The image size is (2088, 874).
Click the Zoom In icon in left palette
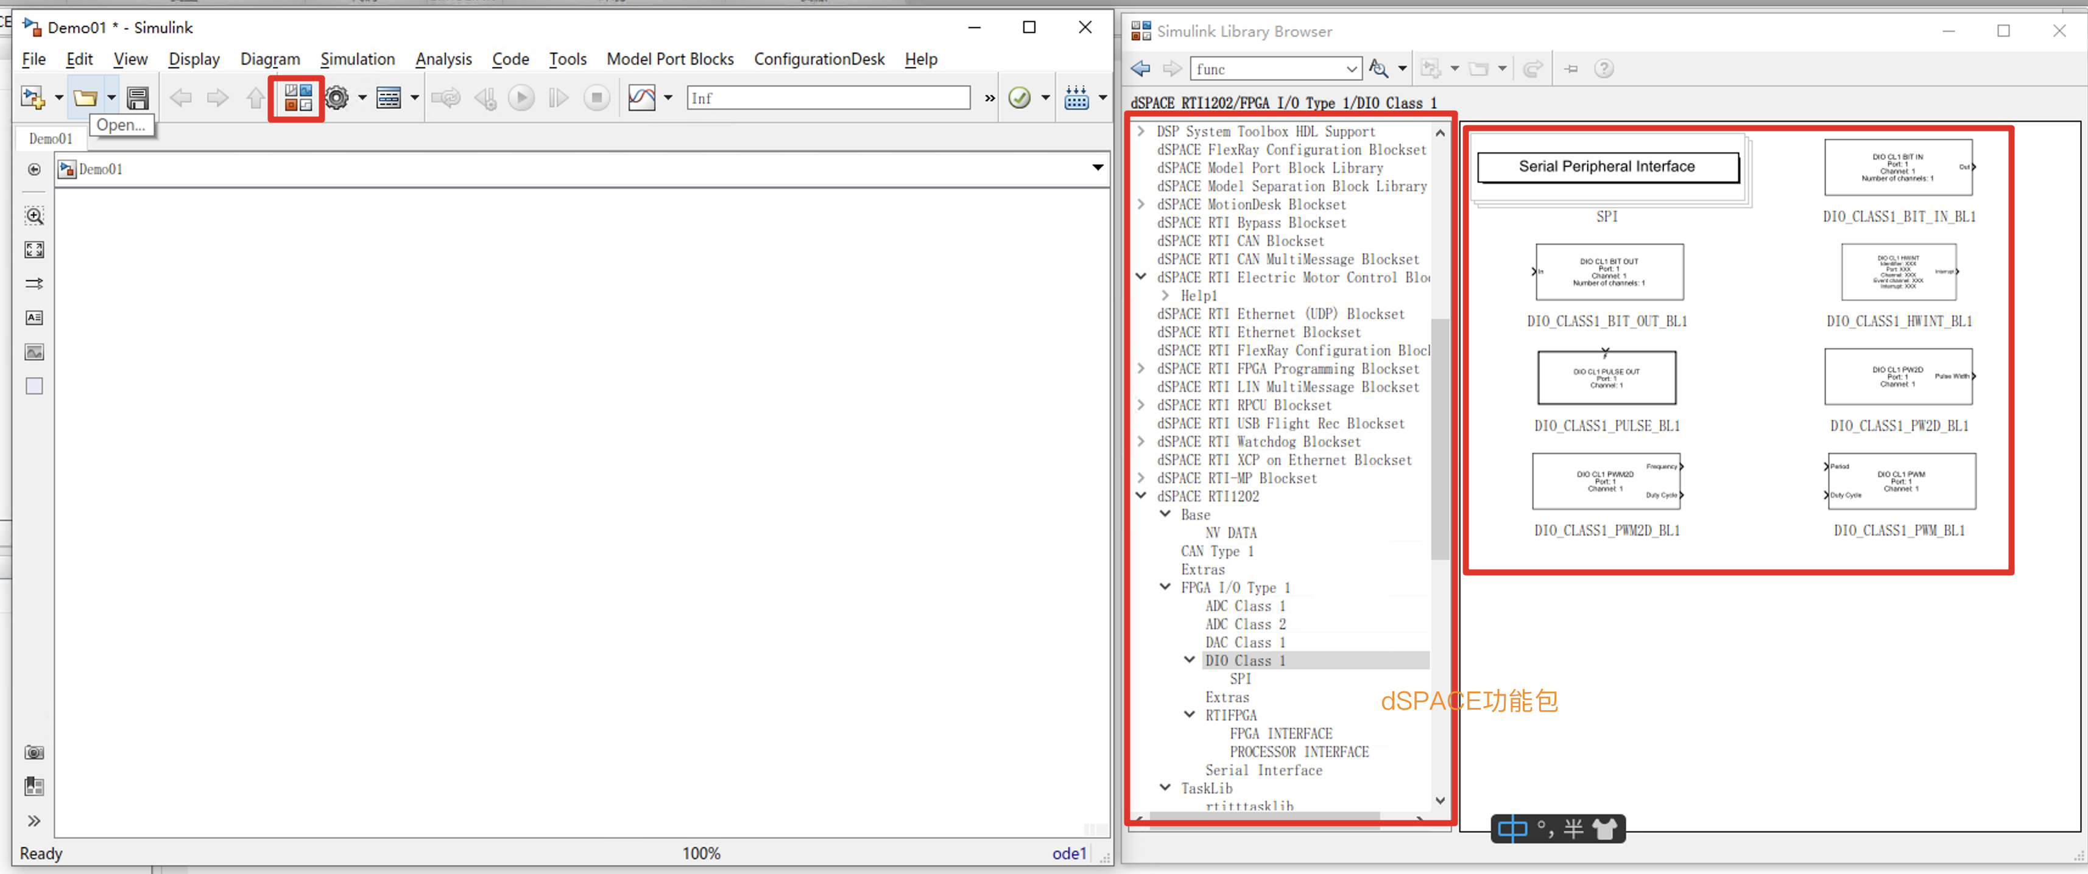(x=34, y=215)
